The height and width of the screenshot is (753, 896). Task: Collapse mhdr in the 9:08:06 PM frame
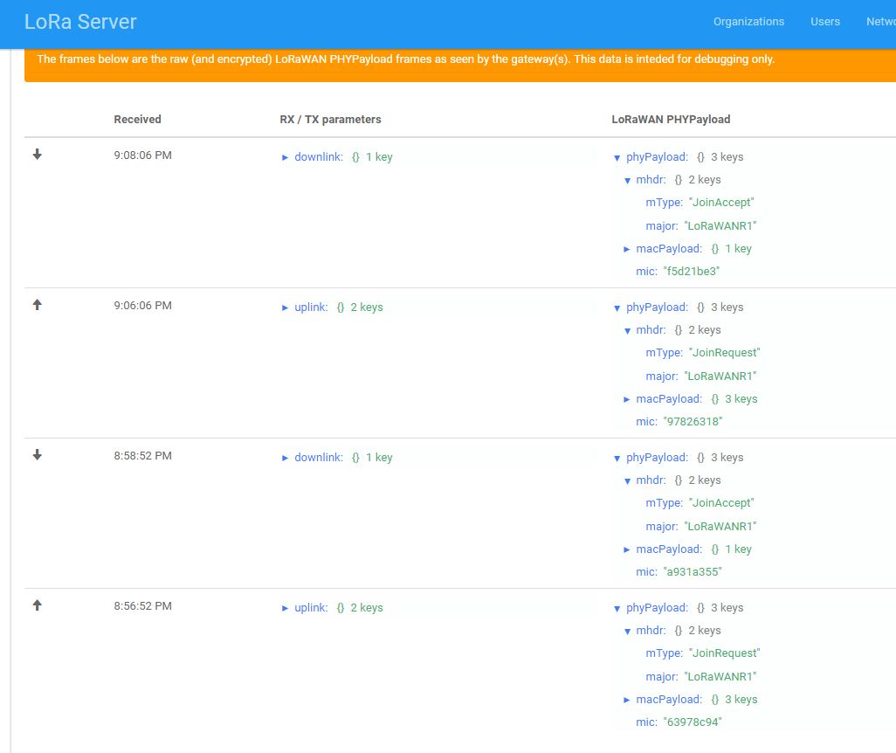click(x=627, y=181)
